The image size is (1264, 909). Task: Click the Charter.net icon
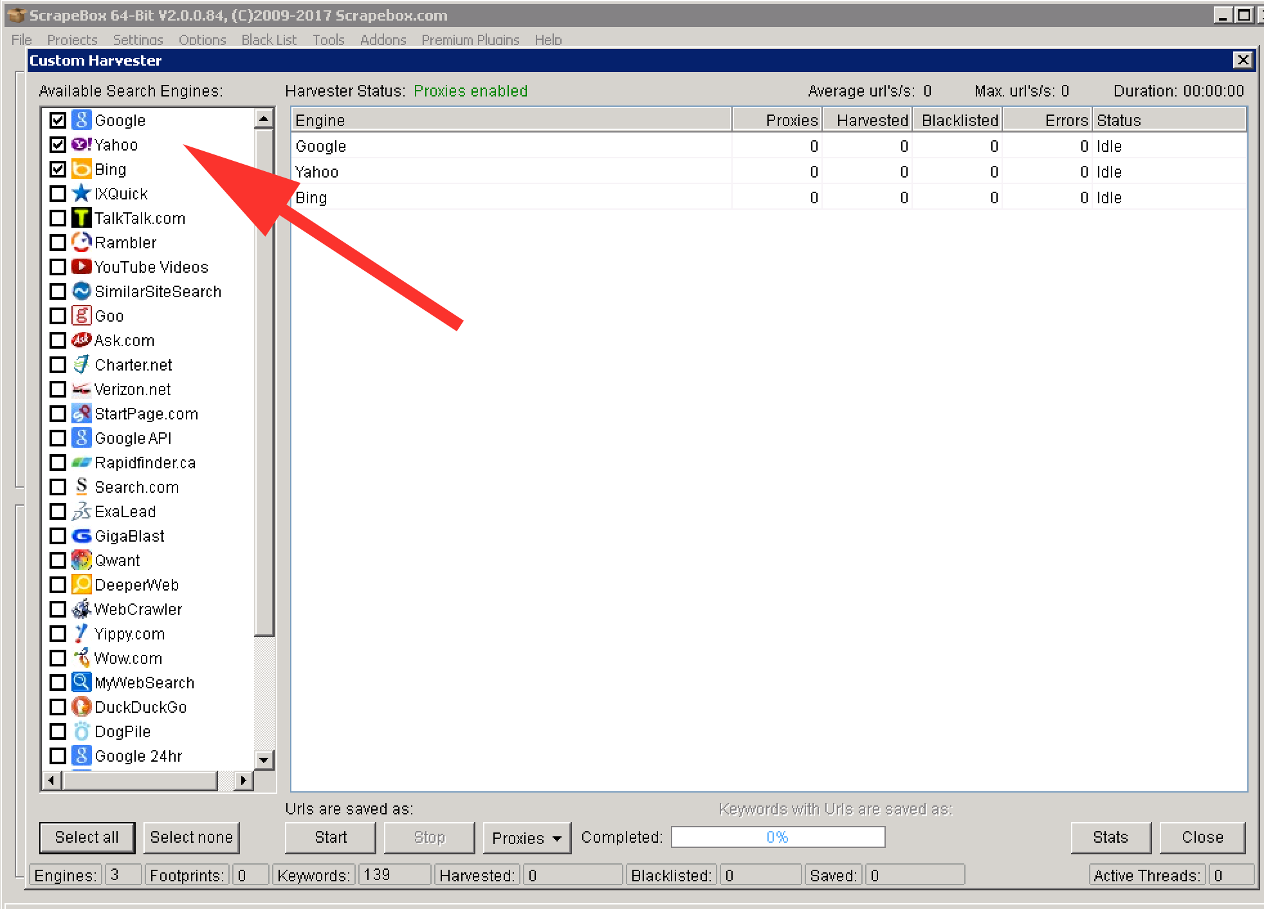click(81, 365)
